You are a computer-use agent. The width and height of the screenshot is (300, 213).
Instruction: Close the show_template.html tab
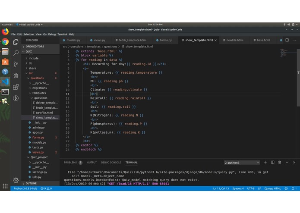point(216,40)
